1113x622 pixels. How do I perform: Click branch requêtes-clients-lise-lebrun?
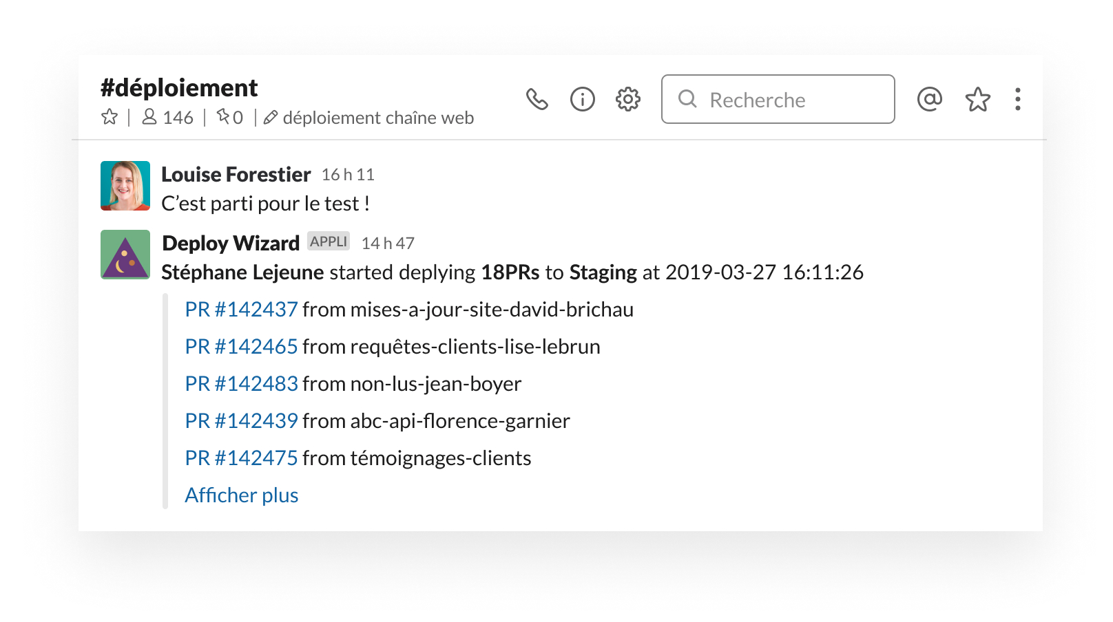pyautogui.click(x=475, y=347)
